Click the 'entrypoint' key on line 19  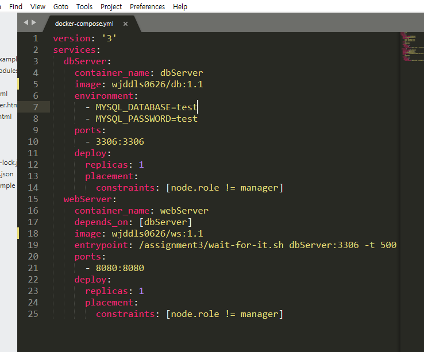[x=101, y=245]
